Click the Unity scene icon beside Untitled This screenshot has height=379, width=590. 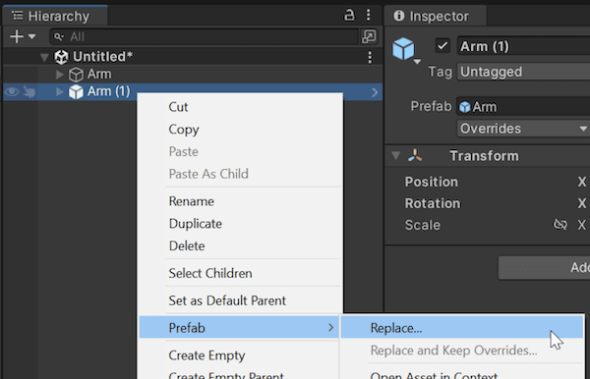(x=61, y=57)
